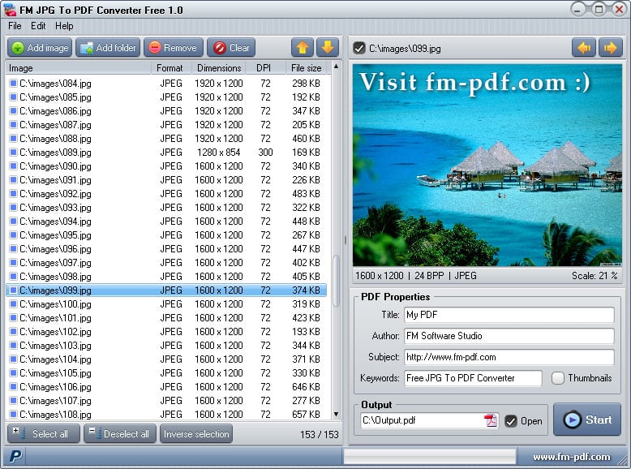The image size is (631, 469).
Task: Focus the Output path field
Action: 422,420
